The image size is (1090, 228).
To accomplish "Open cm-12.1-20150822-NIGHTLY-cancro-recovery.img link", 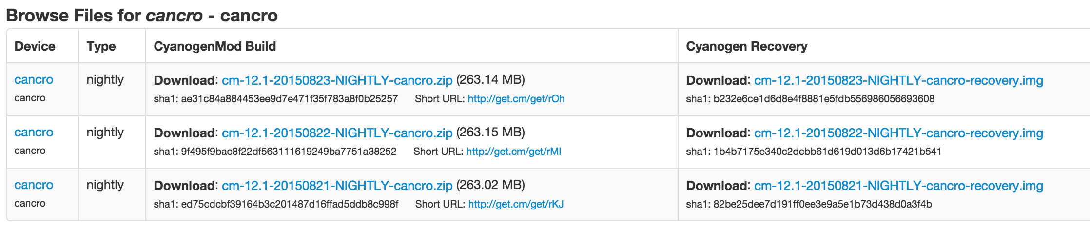I will [x=898, y=133].
